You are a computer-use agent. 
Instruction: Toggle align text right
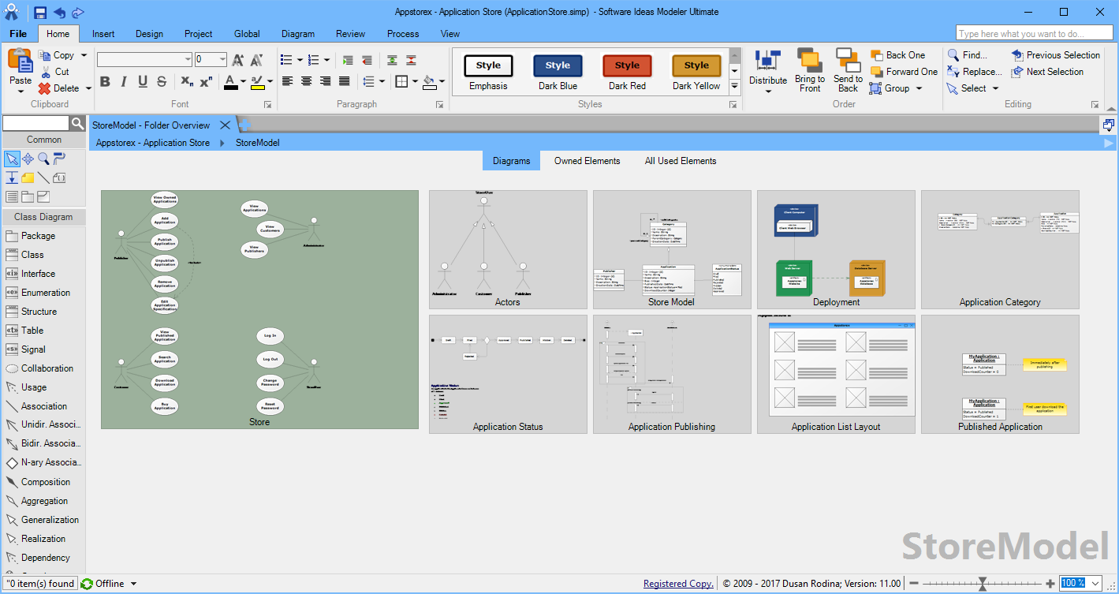coord(326,81)
